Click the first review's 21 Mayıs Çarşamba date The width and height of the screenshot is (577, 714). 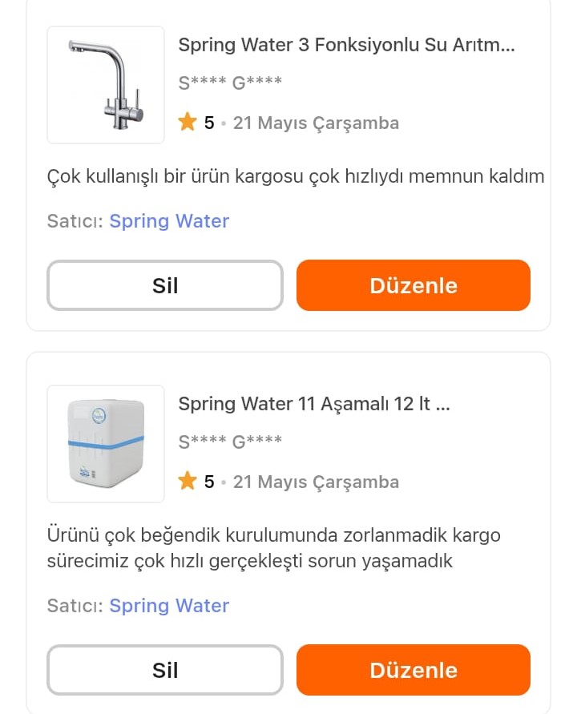(316, 123)
